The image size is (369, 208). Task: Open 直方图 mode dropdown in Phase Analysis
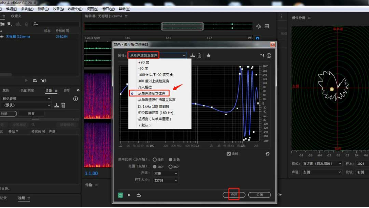(321, 163)
